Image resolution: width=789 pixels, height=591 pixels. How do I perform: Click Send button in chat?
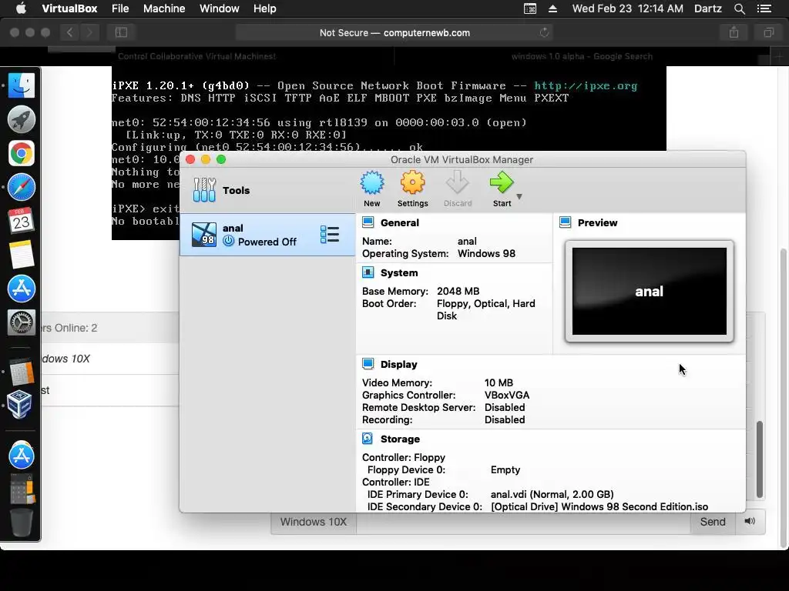[x=713, y=522]
